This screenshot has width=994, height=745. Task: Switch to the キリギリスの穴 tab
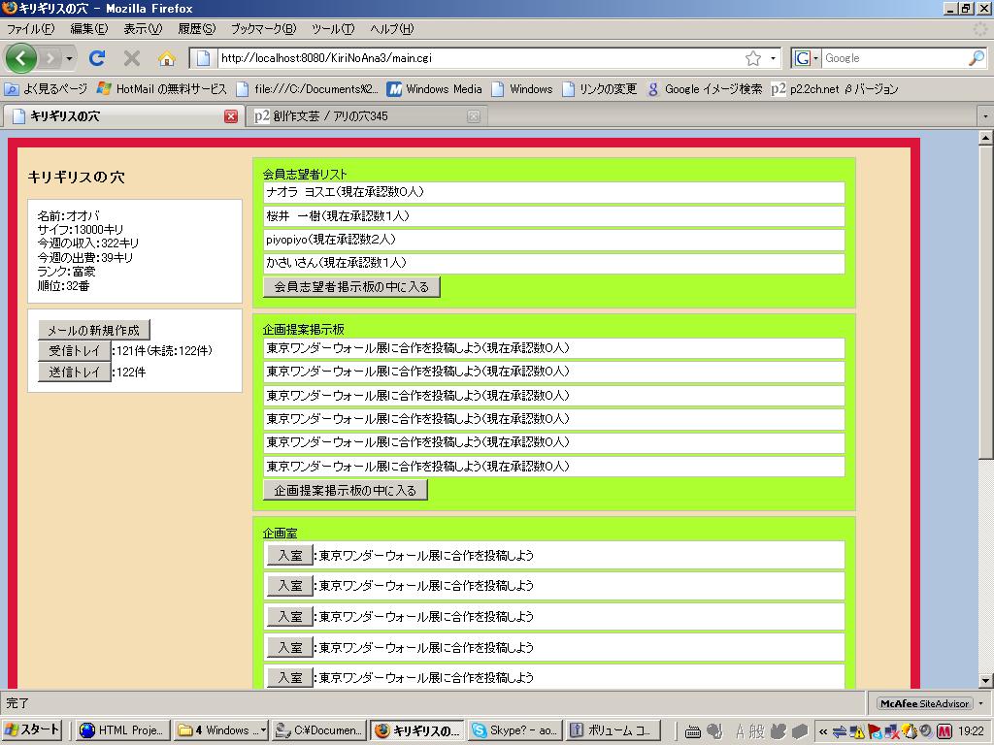coord(121,116)
